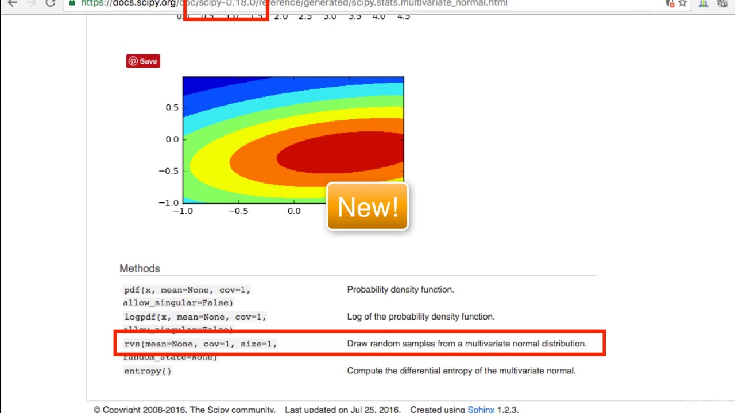Click 'Probability density function.' description
This screenshot has height=413, width=735.
(x=400, y=290)
